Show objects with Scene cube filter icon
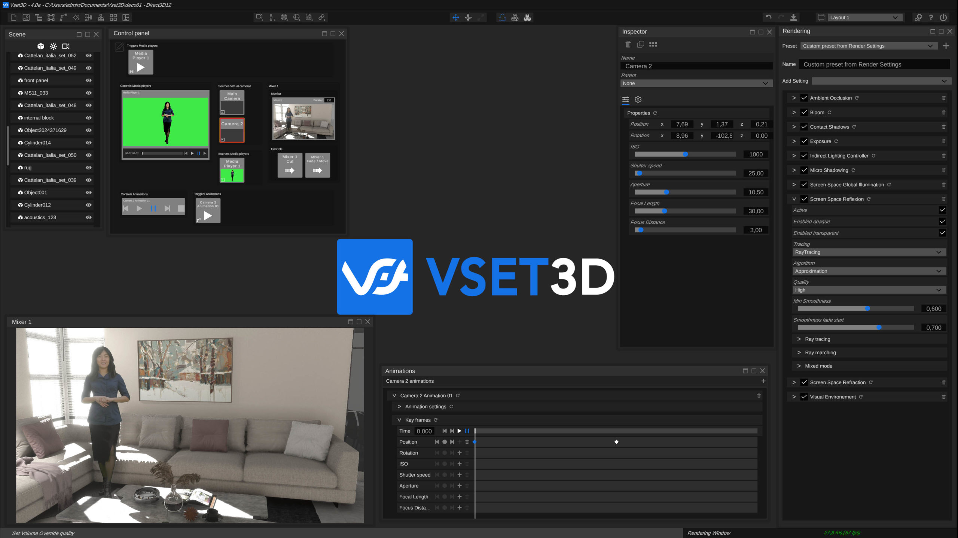958x538 pixels. pos(41,46)
